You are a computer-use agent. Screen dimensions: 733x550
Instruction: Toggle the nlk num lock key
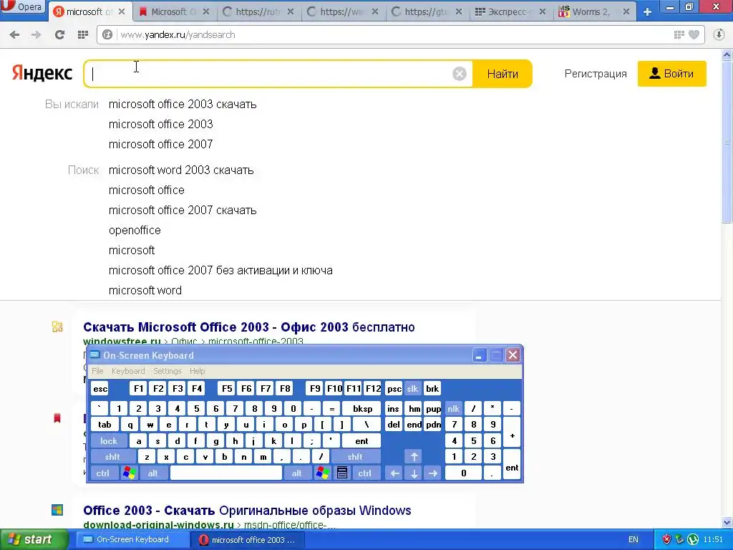click(453, 409)
